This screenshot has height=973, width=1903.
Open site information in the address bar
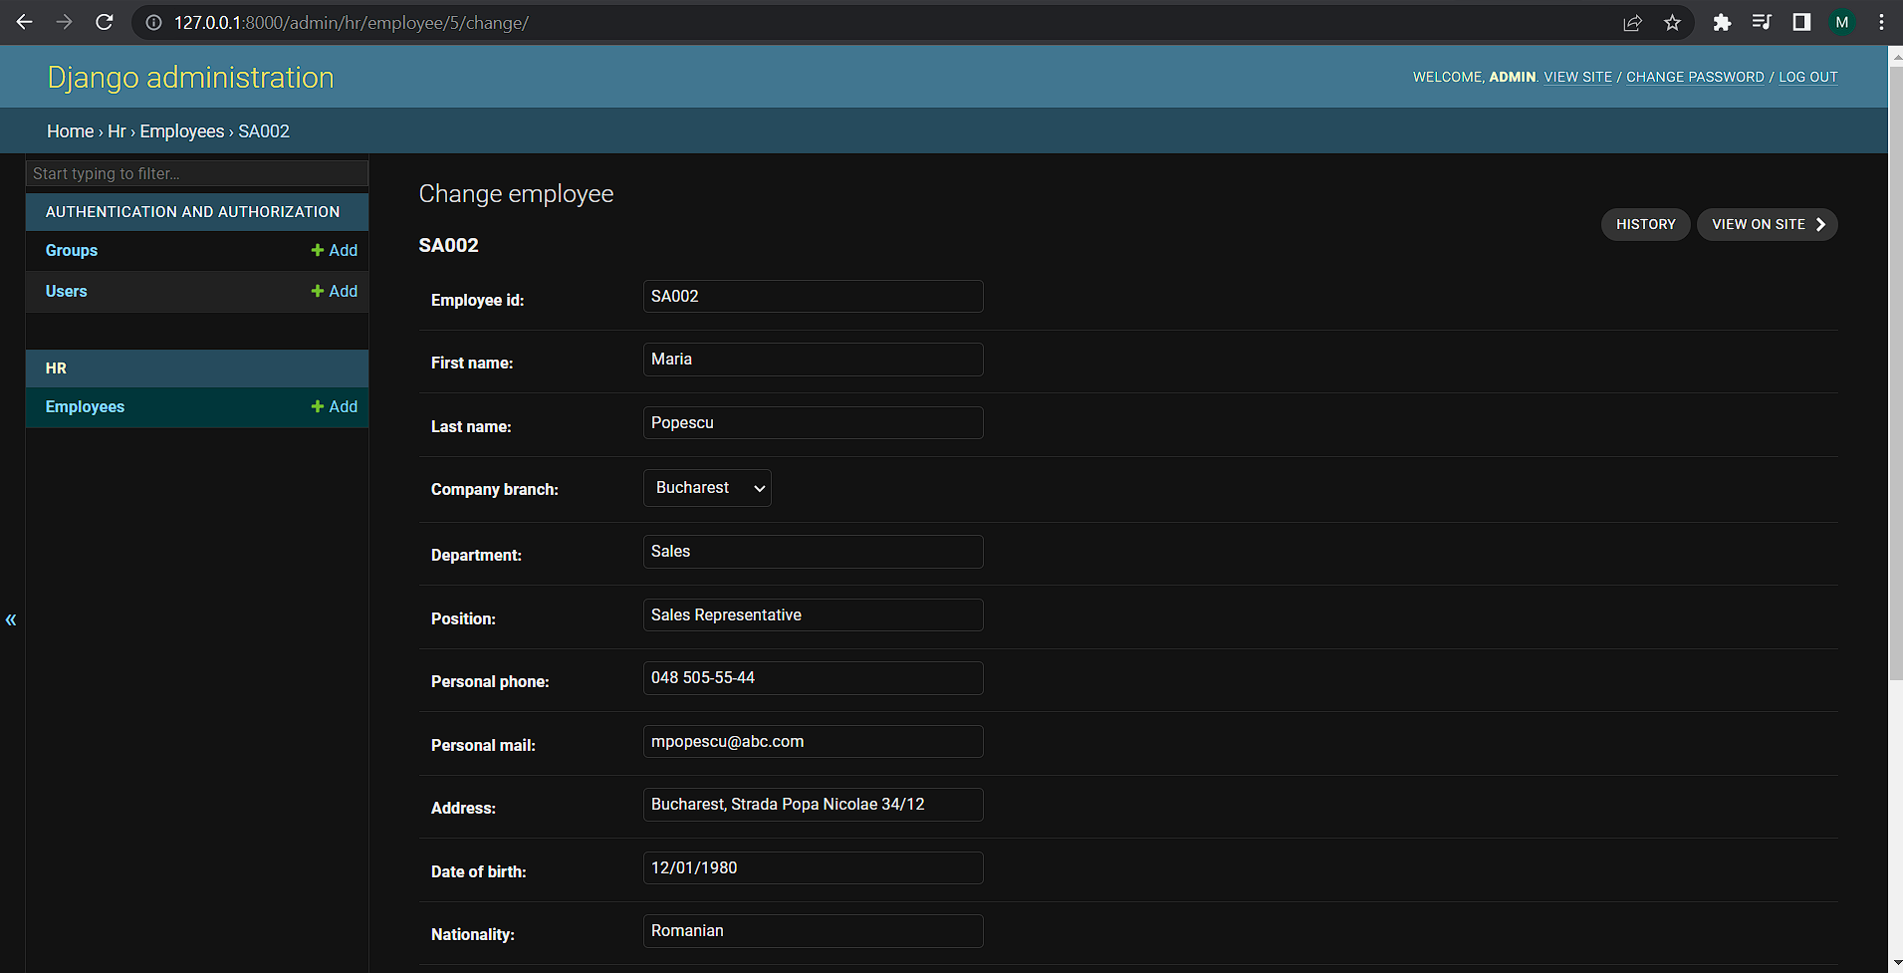152,22
